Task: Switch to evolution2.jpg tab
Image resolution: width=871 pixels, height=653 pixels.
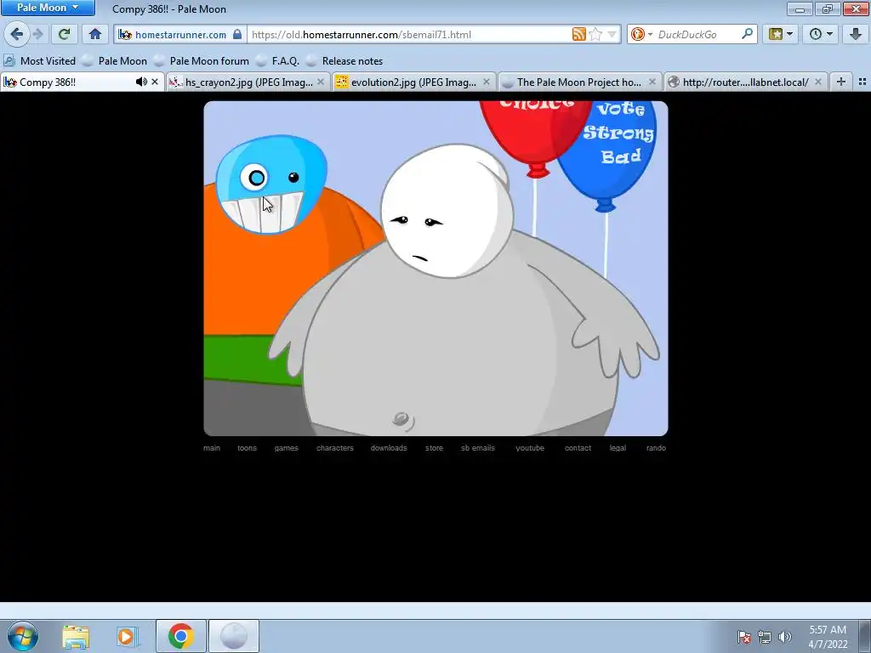Action: pyautogui.click(x=413, y=82)
